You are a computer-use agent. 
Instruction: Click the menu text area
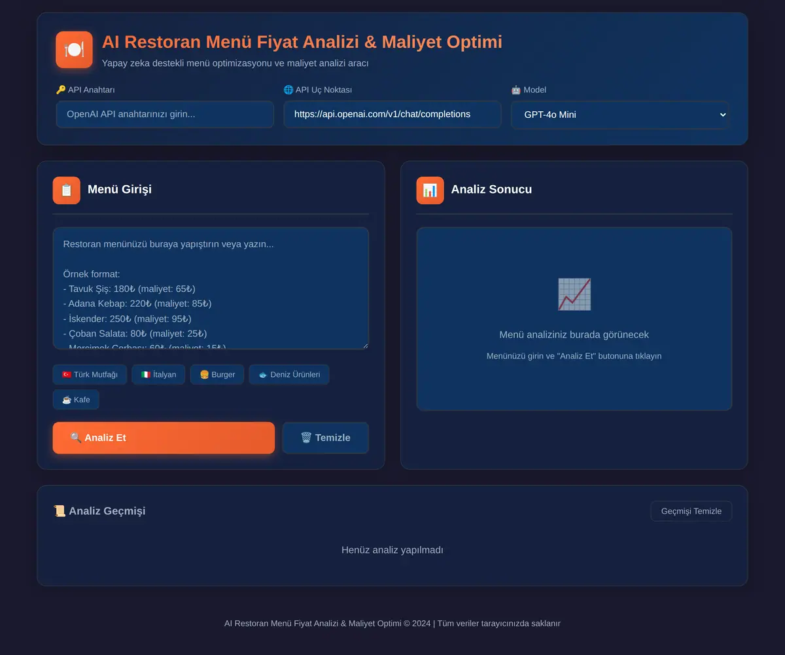211,289
